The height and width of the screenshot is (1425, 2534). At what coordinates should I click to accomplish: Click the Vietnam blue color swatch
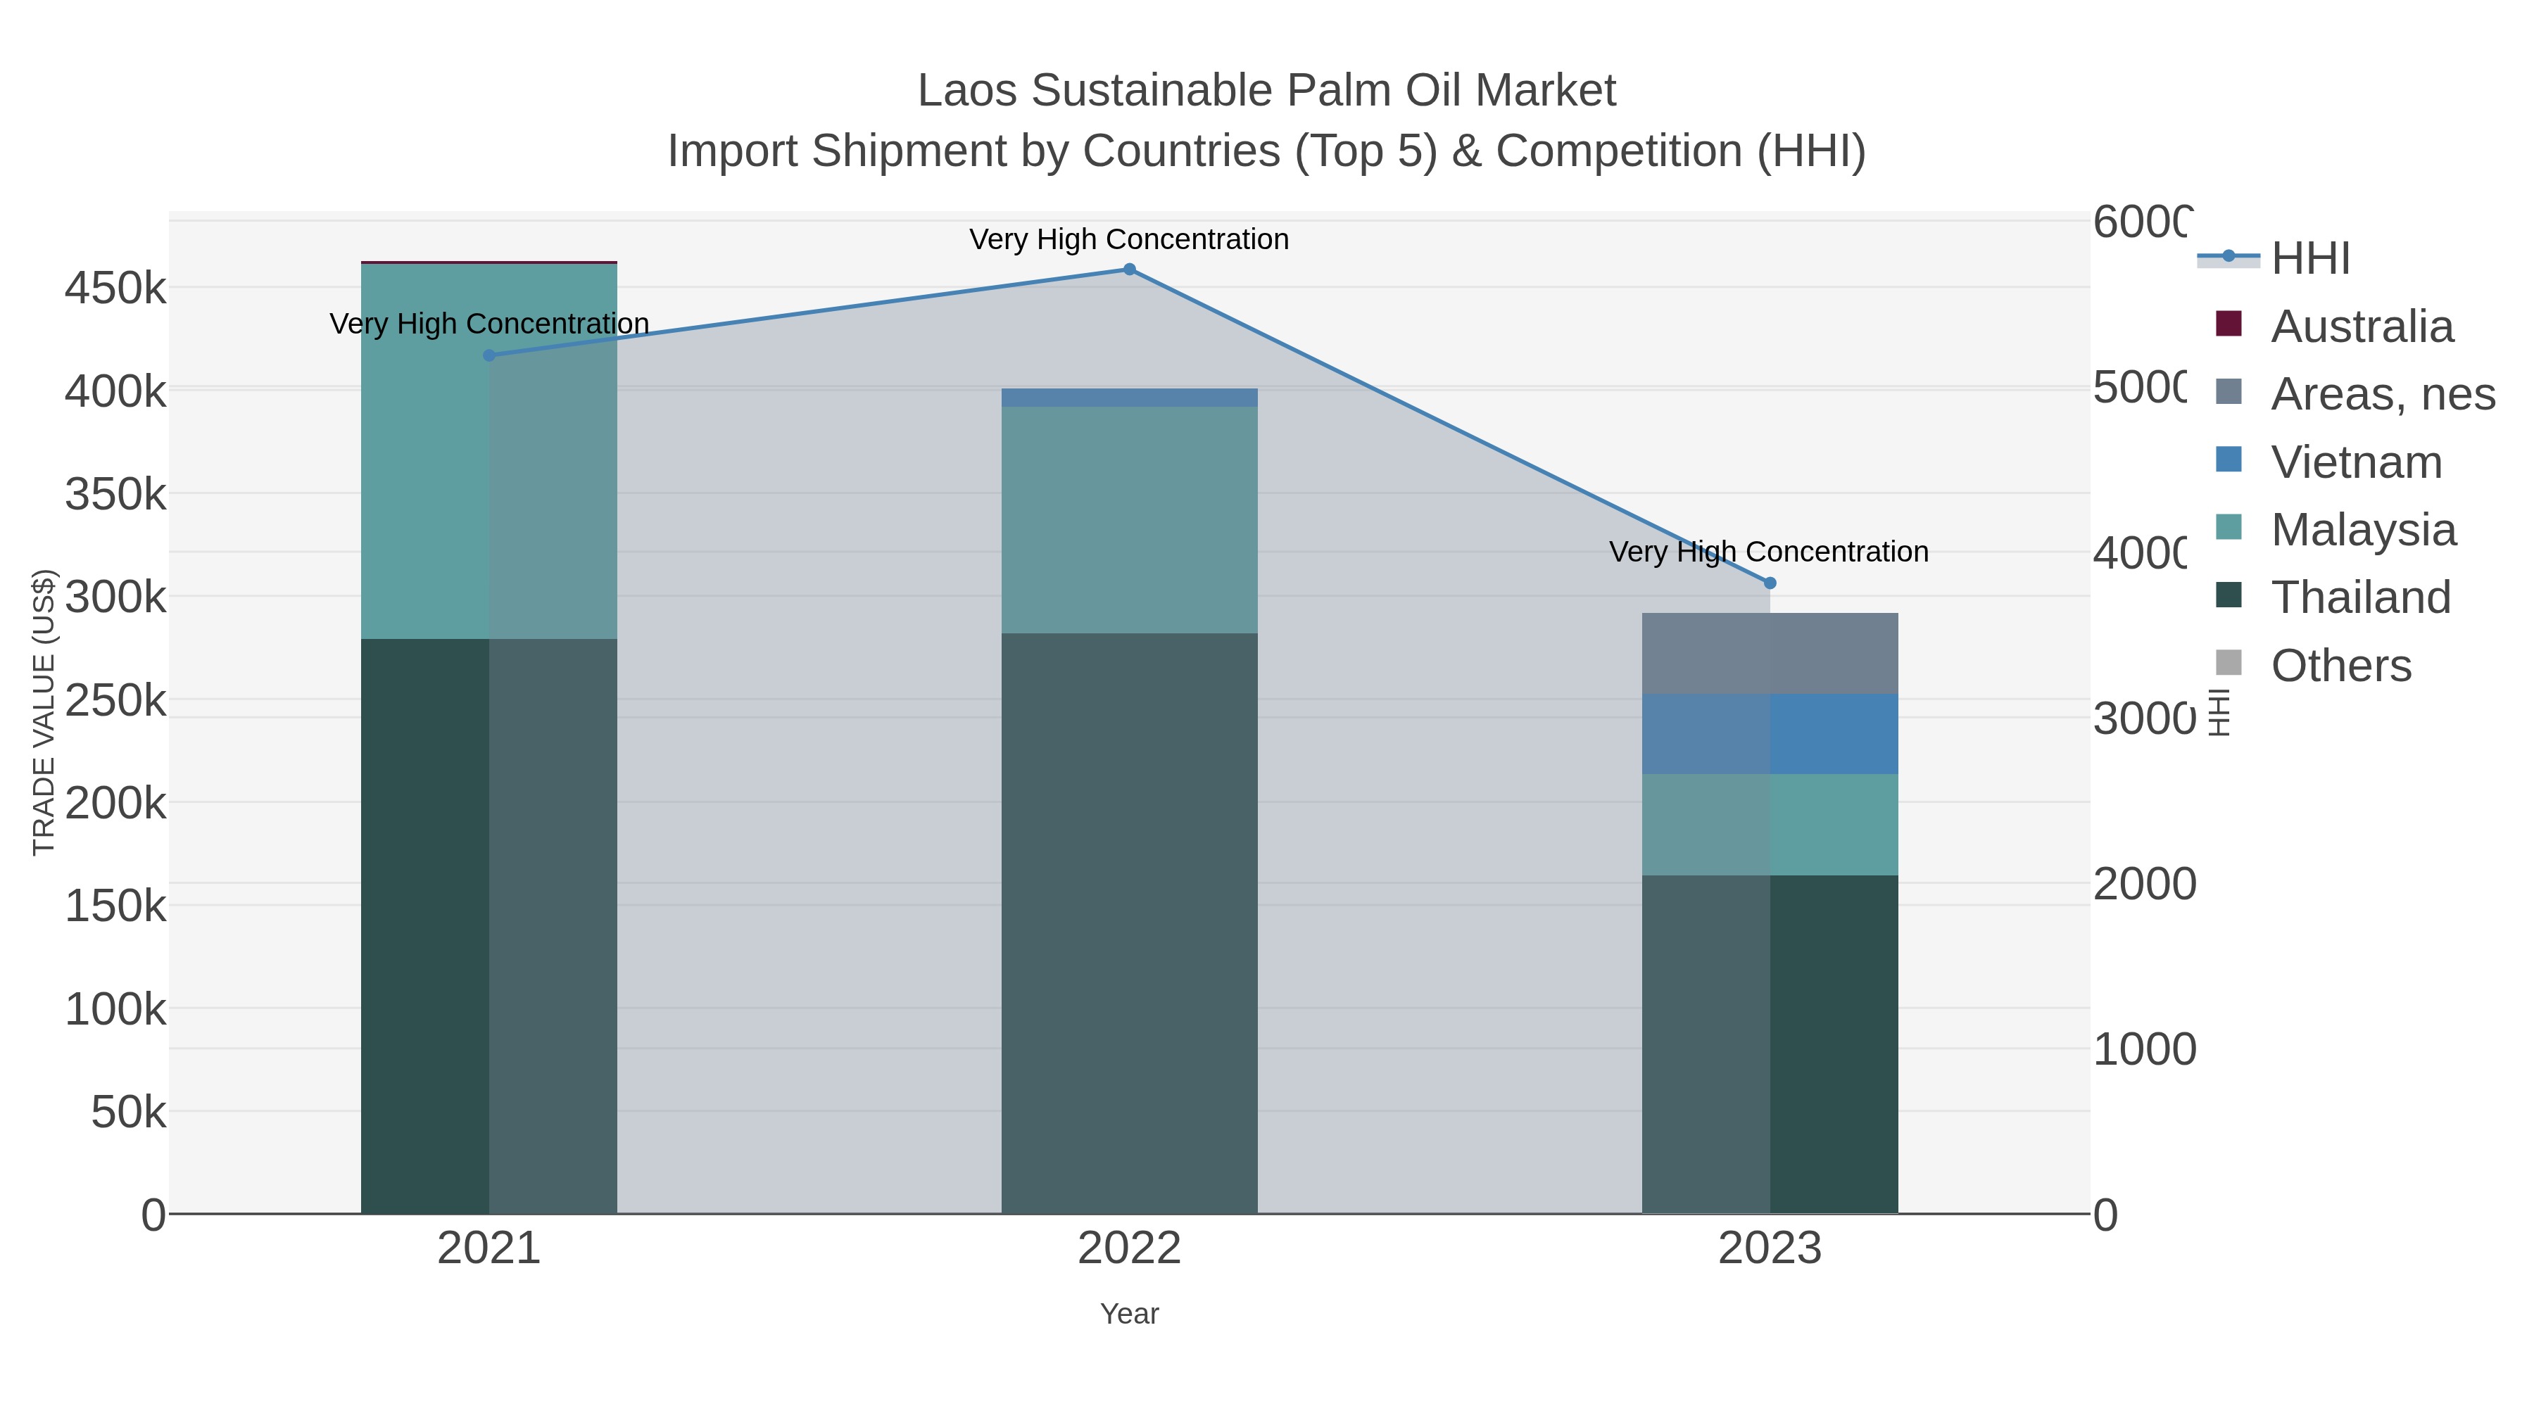point(2228,460)
